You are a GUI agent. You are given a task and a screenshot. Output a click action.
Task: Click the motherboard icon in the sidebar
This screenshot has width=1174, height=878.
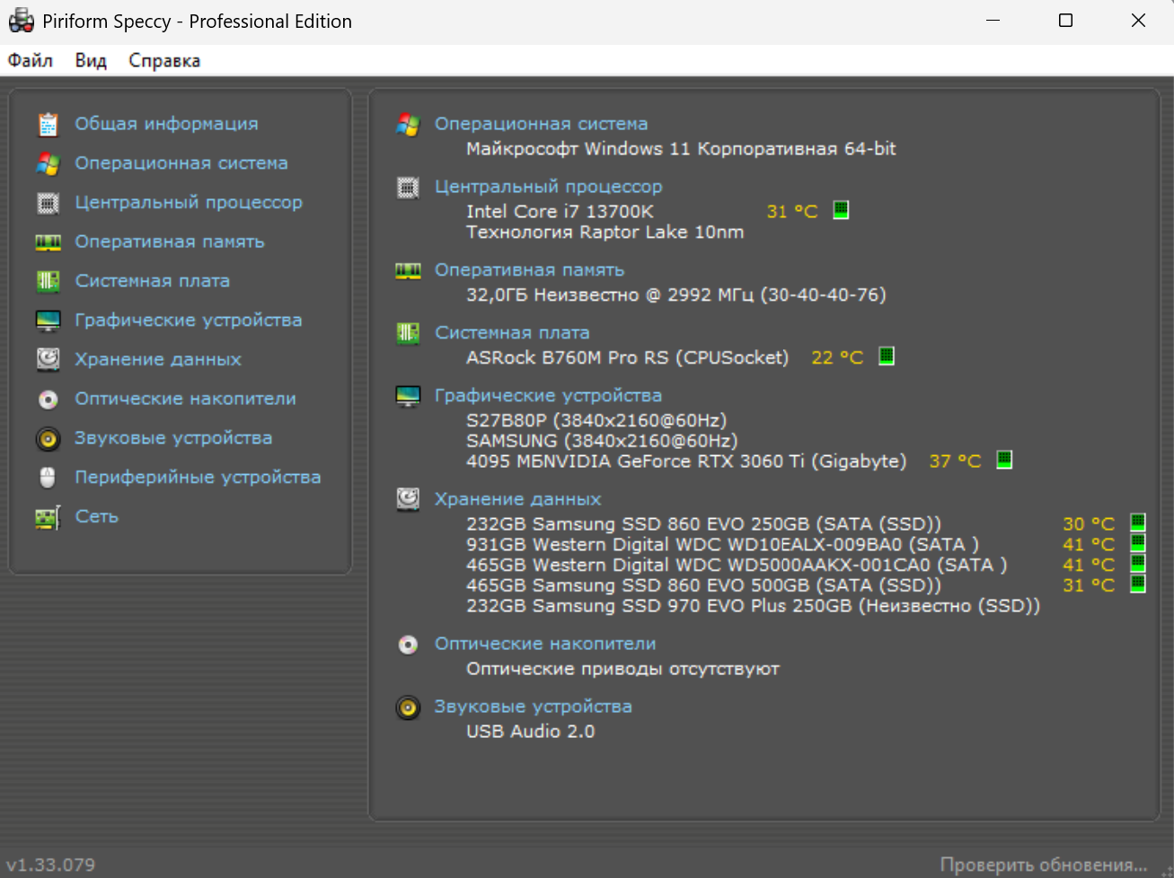click(x=48, y=282)
